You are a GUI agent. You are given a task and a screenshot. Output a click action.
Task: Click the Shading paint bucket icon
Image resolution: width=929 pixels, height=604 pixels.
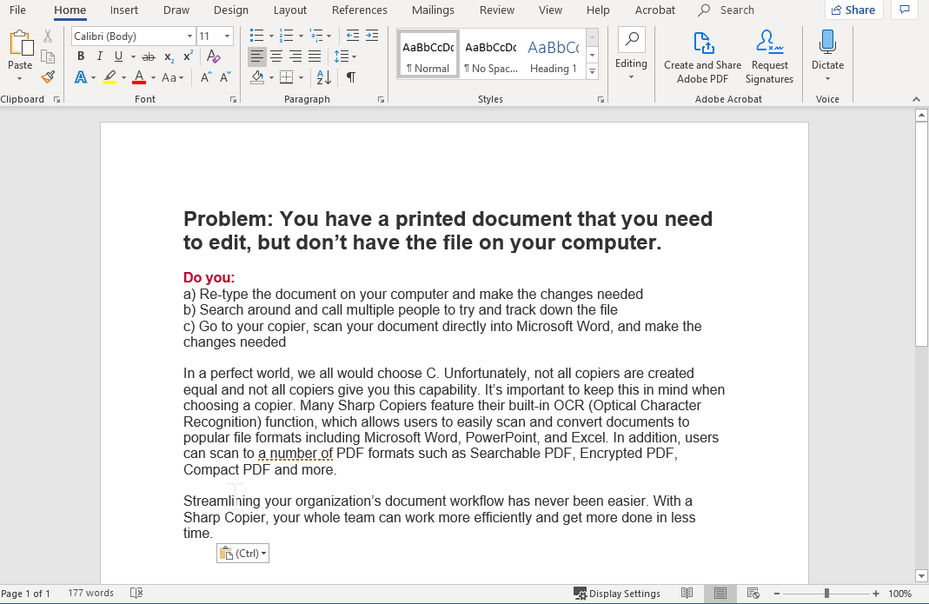pos(257,77)
